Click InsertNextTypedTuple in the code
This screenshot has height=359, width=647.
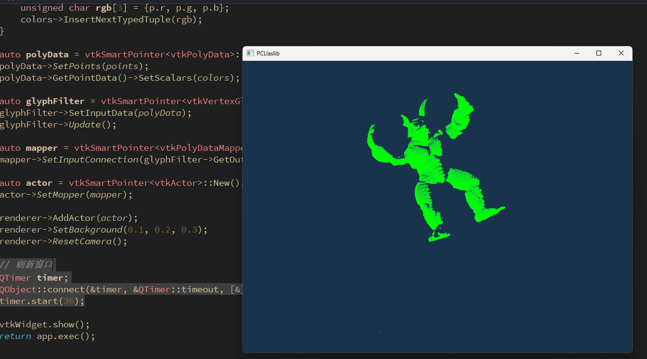[x=117, y=19]
